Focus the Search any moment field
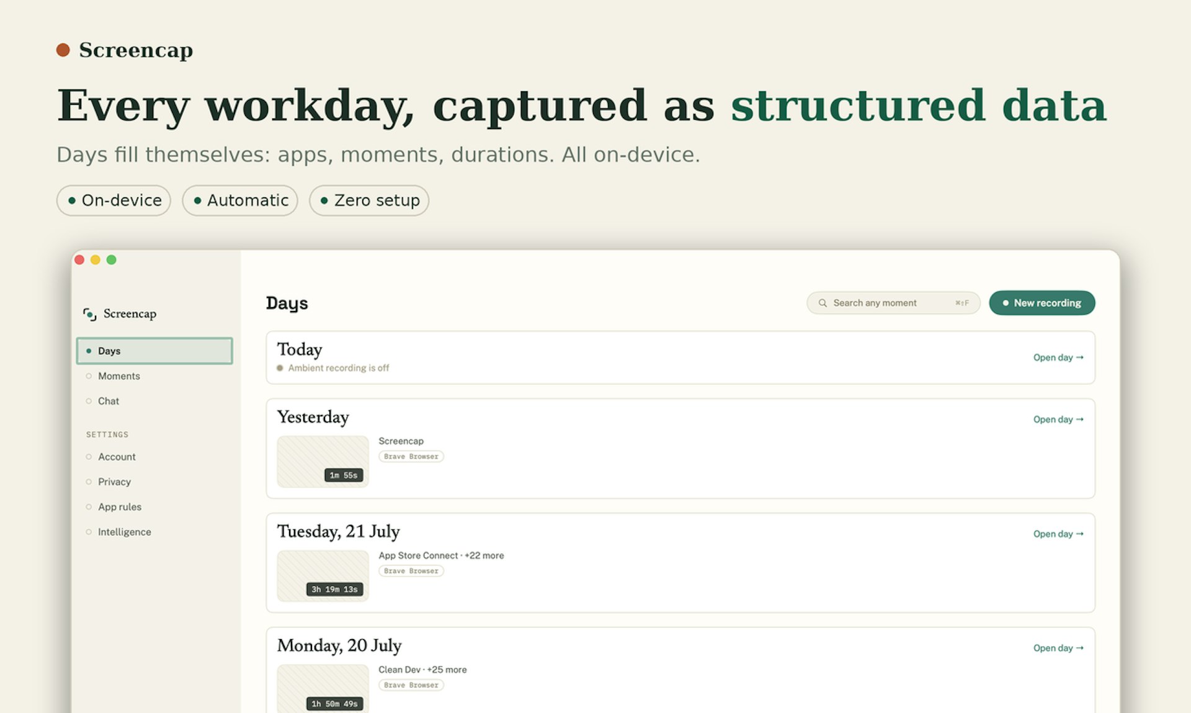Viewport: 1191px width, 713px height. (x=893, y=303)
